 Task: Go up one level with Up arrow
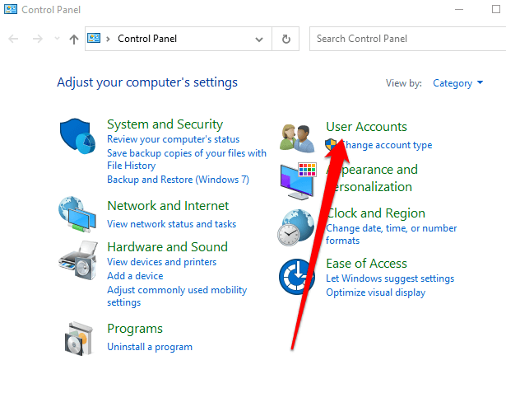pos(74,39)
